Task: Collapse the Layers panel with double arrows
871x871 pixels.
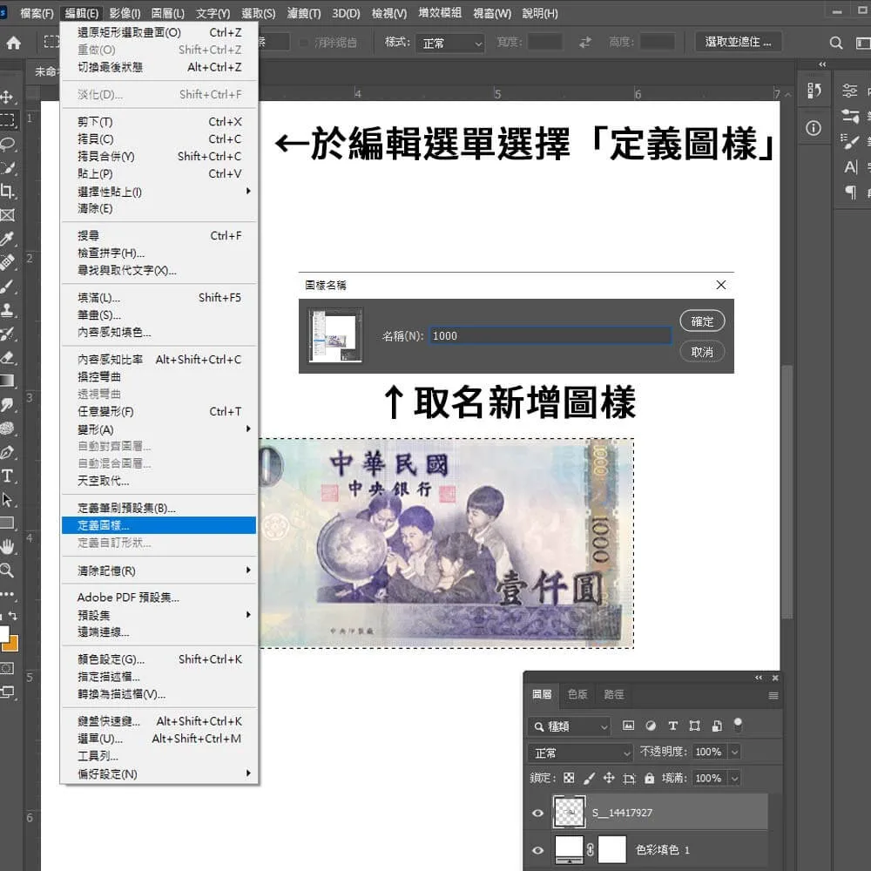Action: (x=759, y=678)
